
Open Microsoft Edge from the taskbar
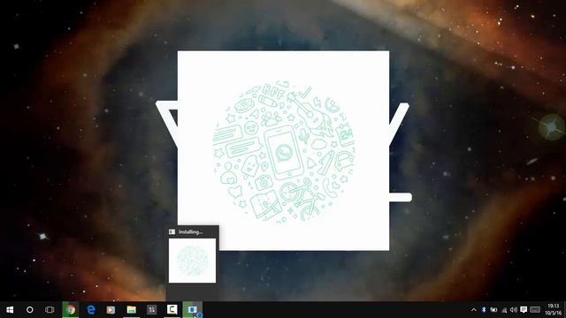point(90,310)
